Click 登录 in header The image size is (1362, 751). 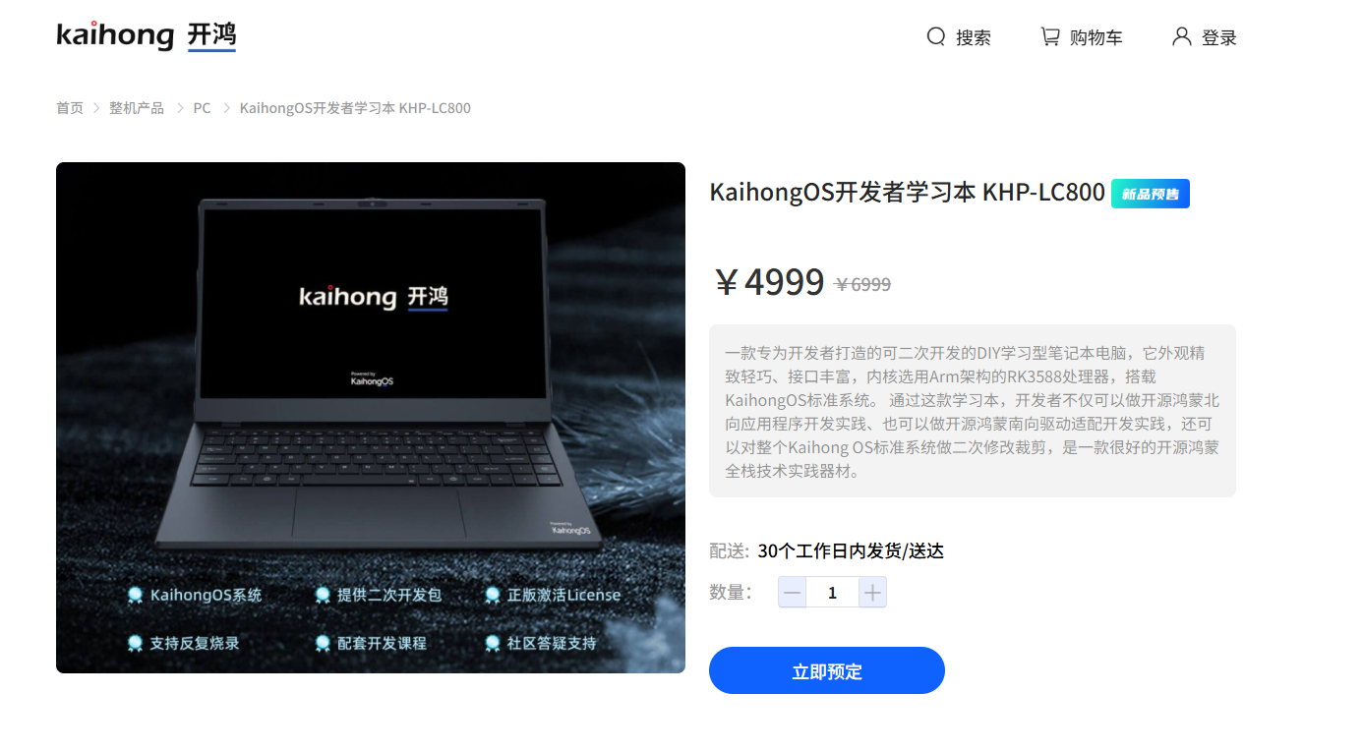1219,38
